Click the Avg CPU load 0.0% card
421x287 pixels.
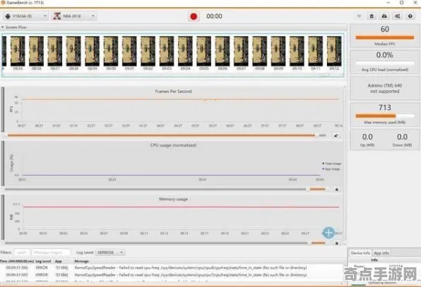click(x=384, y=62)
